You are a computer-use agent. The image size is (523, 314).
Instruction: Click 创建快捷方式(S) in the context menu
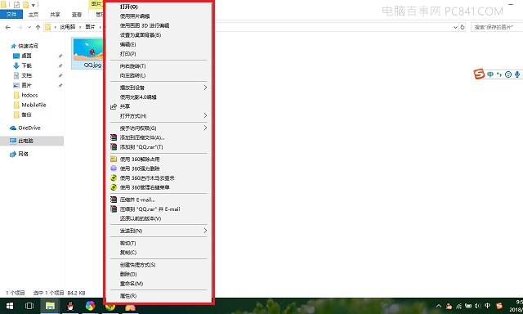pos(138,265)
